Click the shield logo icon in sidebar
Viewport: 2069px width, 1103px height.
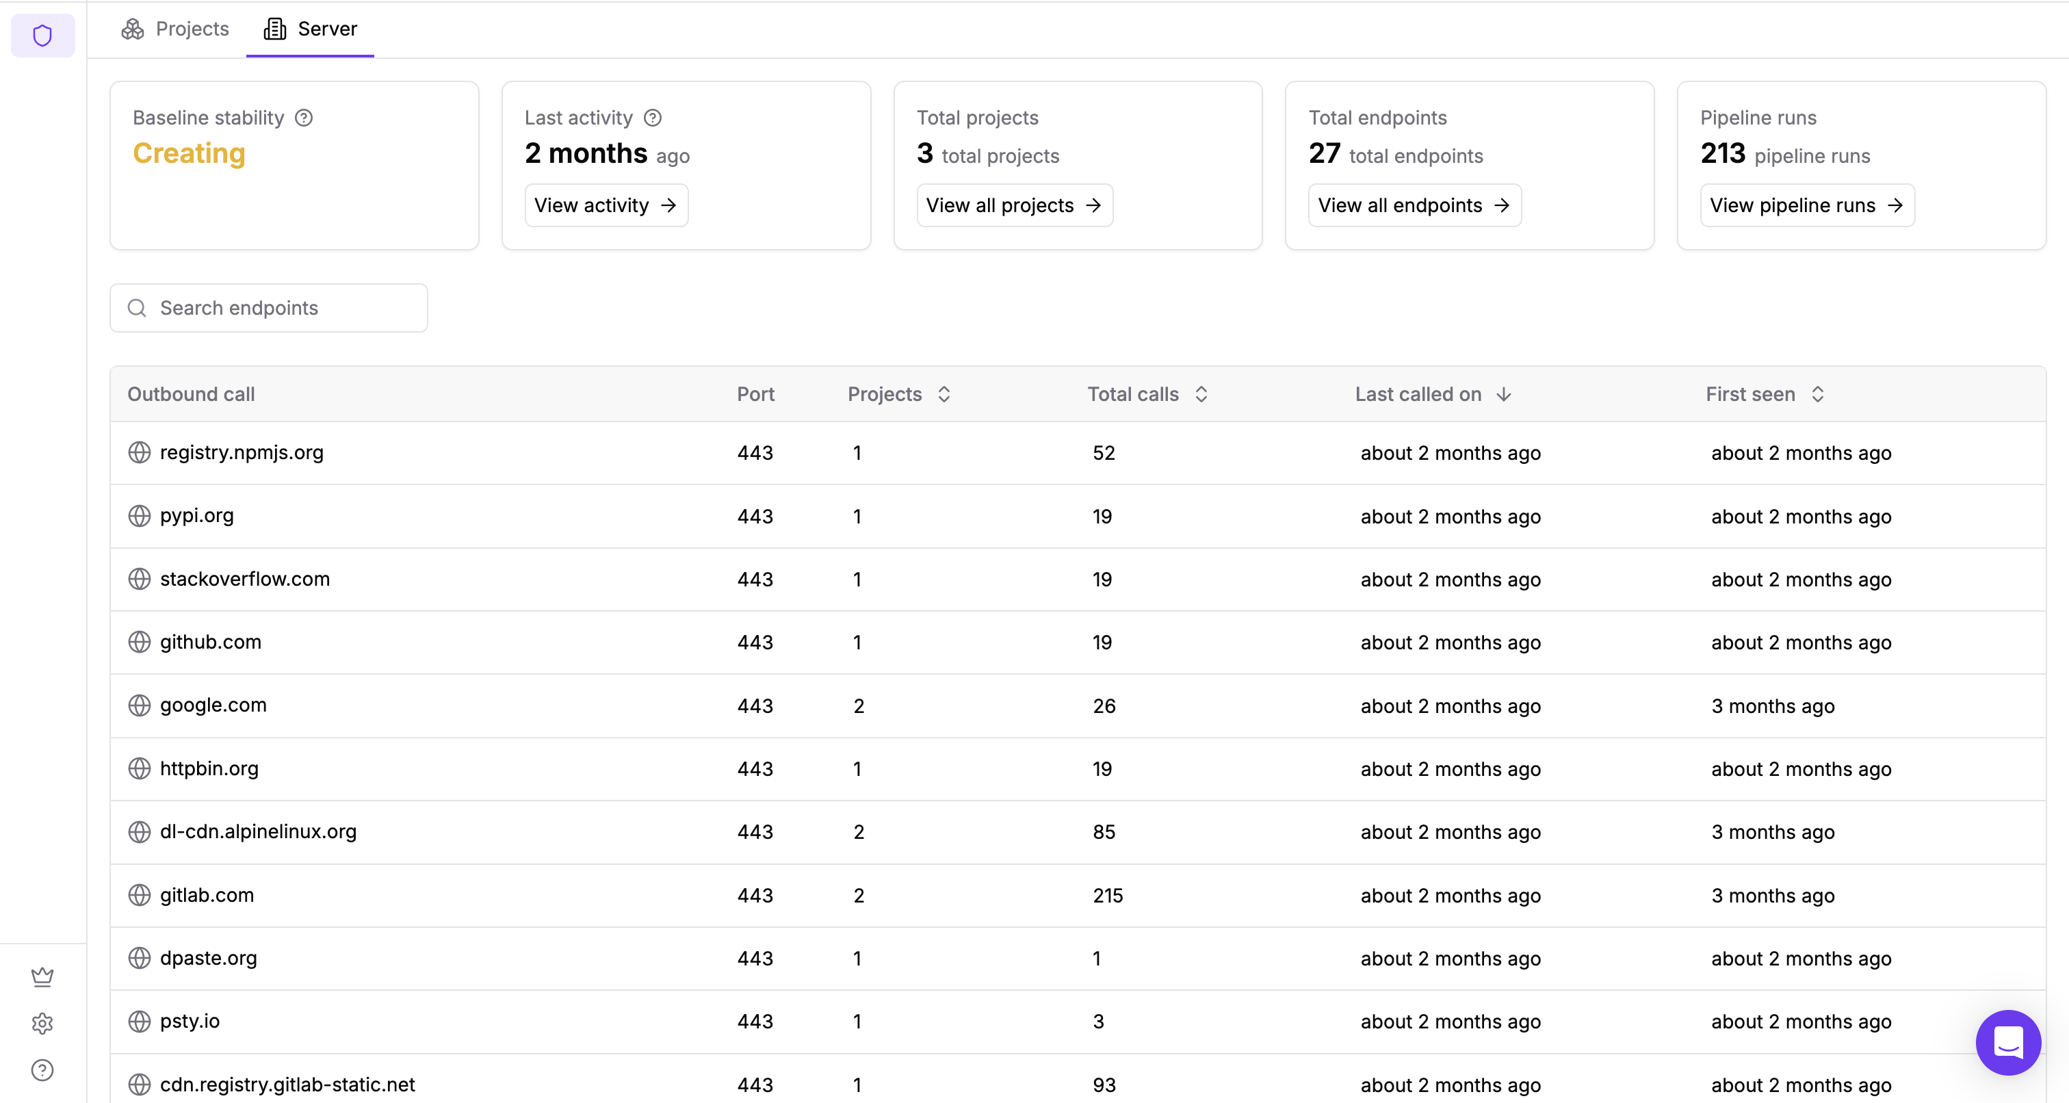pyautogui.click(x=42, y=36)
